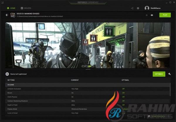
Task: Click the Game isn't optimized status text
Action: 18,74
